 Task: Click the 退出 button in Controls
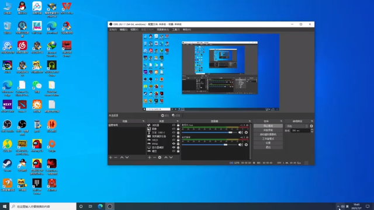pos(268,148)
